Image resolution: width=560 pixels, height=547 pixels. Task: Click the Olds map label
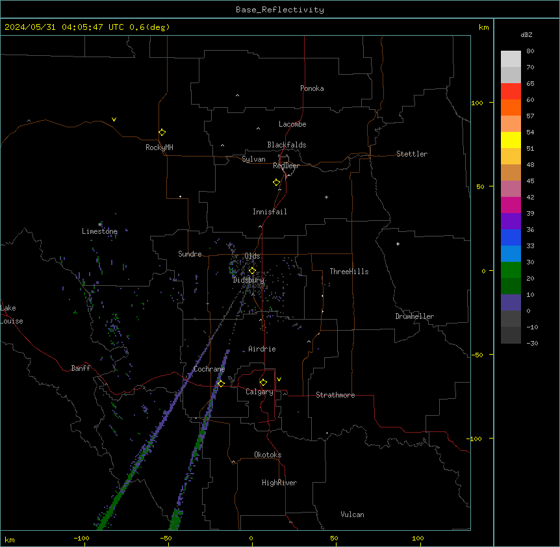pyautogui.click(x=252, y=256)
